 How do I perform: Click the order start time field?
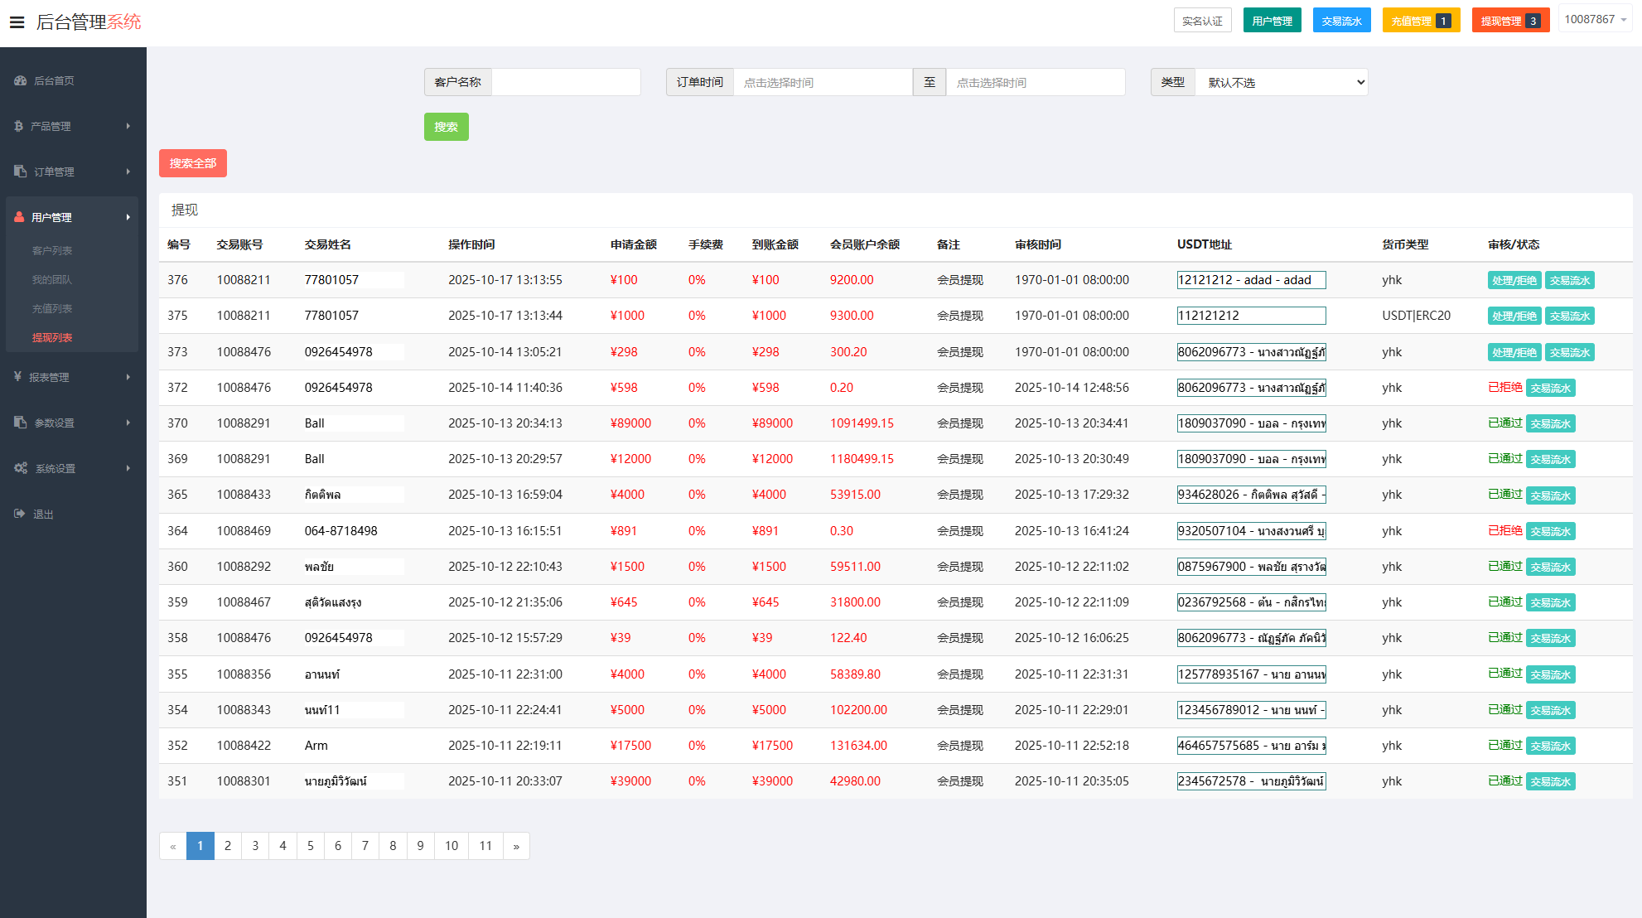pyautogui.click(x=823, y=82)
